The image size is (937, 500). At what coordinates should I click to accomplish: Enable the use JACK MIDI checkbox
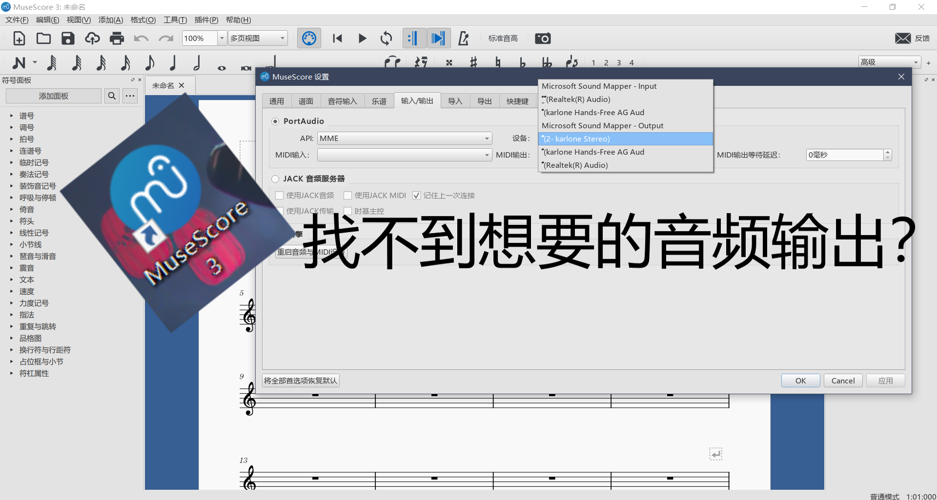(347, 195)
